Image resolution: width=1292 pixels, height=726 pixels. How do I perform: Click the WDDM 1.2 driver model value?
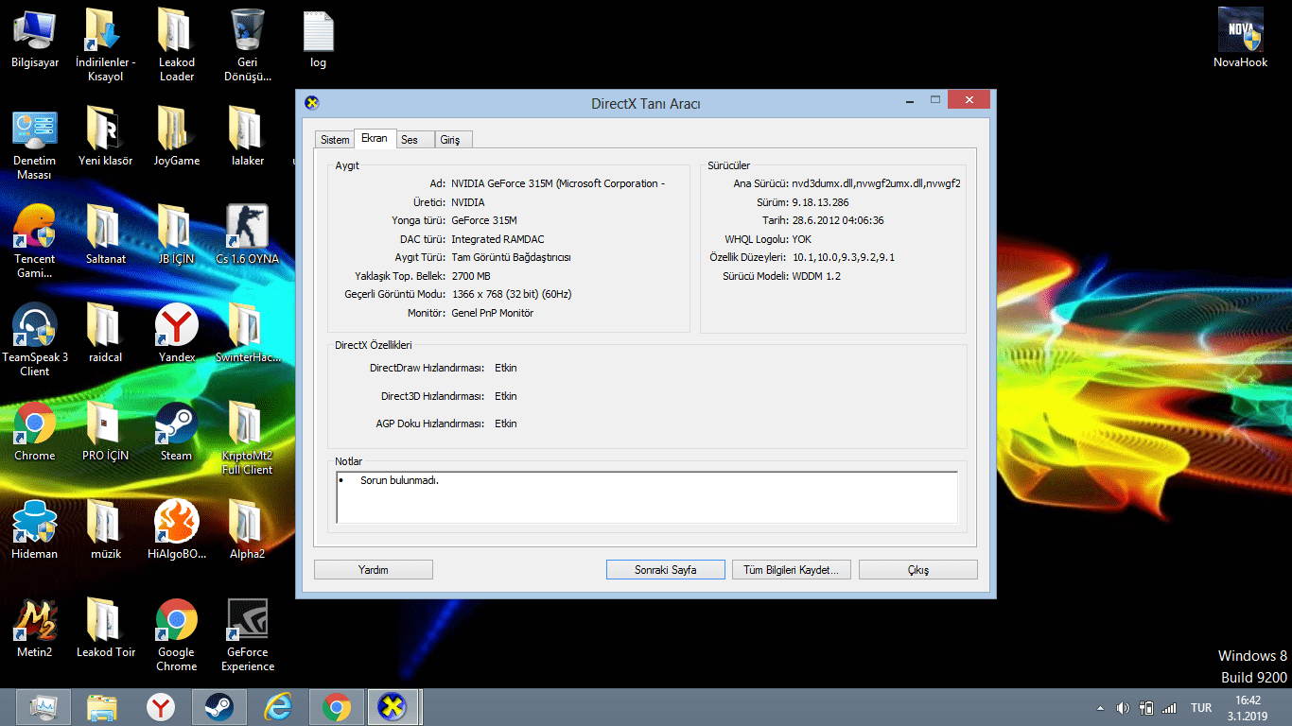click(816, 276)
